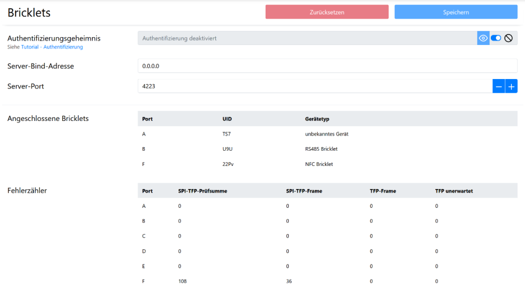Click checksum error value 108 for port F
This screenshot has height=300, width=525.
point(183,281)
